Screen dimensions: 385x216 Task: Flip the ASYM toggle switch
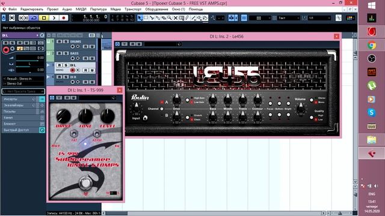97,134
